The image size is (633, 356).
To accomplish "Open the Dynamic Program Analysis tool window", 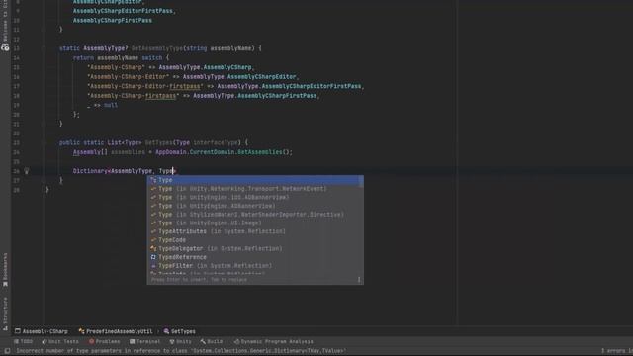I will (x=273, y=341).
